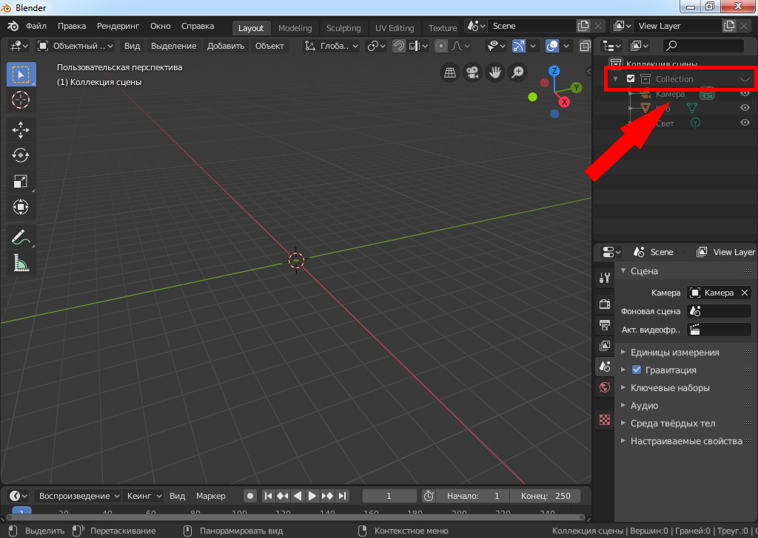Click the red X axis on the navigation gizmo
The image size is (758, 538).
click(564, 102)
